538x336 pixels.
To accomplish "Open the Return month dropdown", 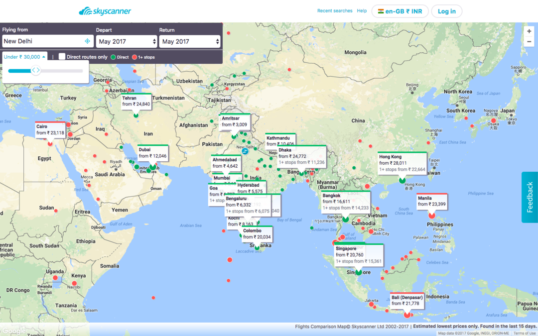I will pyautogui.click(x=190, y=42).
